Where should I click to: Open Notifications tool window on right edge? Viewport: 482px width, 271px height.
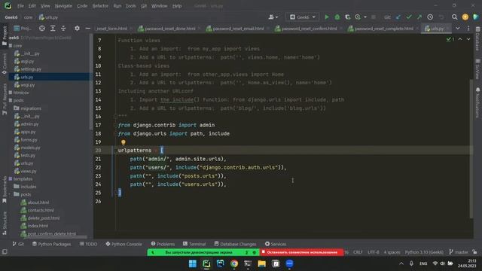(477, 103)
